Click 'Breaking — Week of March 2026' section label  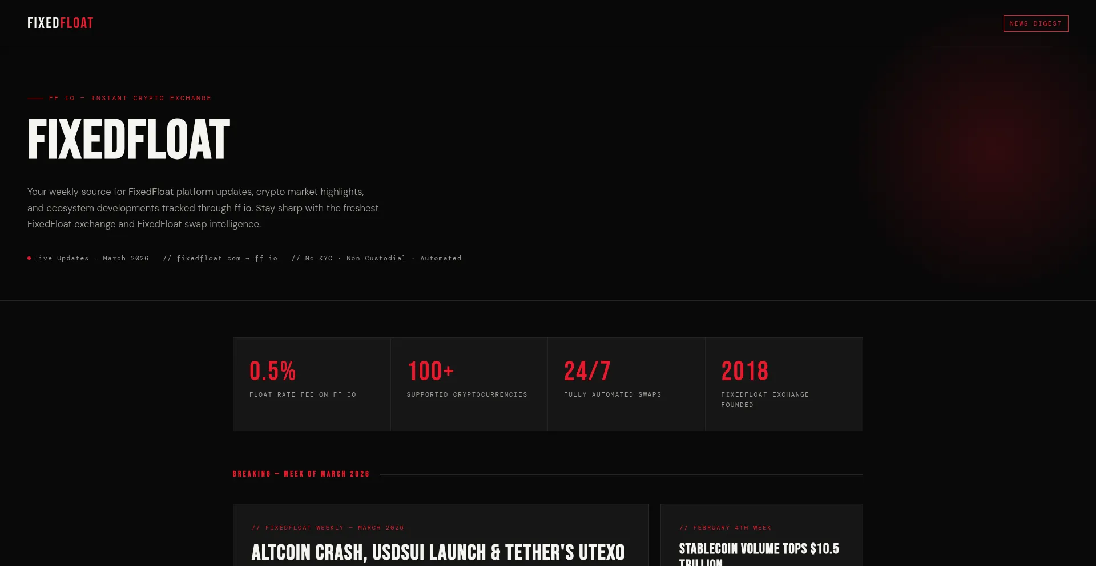301,474
